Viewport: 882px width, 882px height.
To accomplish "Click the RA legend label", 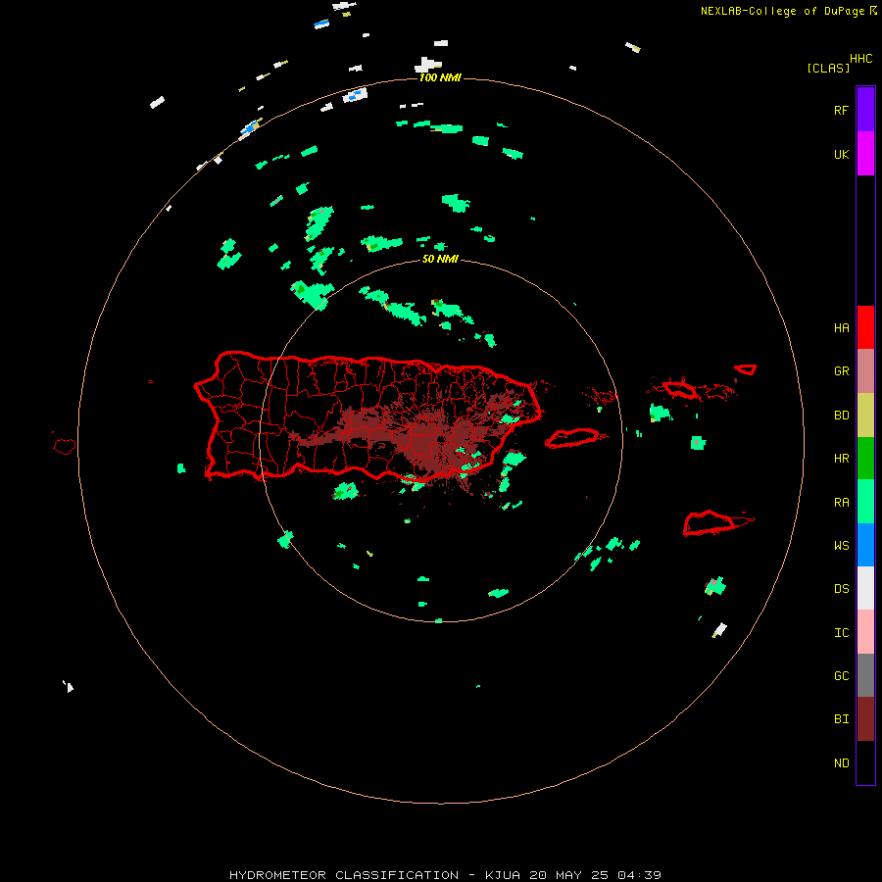I will [841, 502].
